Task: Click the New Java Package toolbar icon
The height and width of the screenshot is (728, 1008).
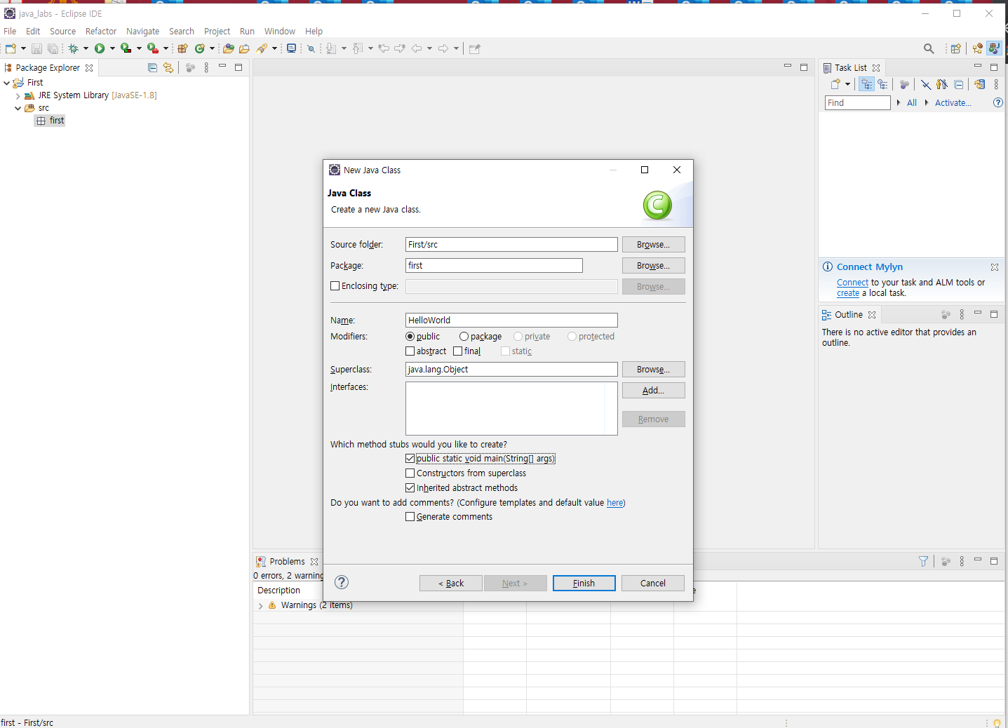Action: tap(182, 48)
